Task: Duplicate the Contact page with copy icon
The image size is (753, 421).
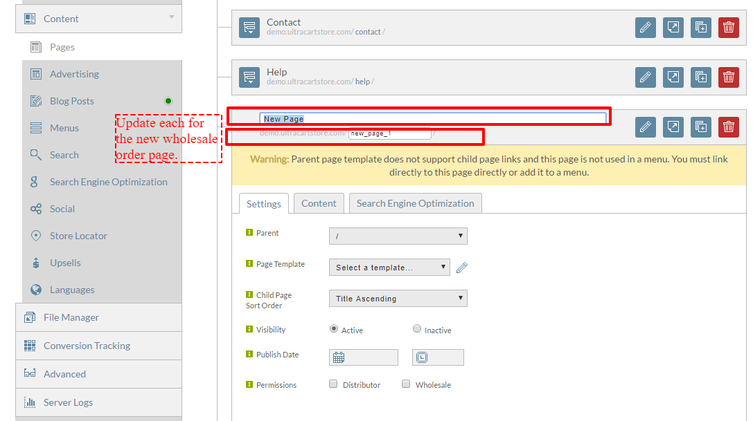Action: (x=700, y=28)
